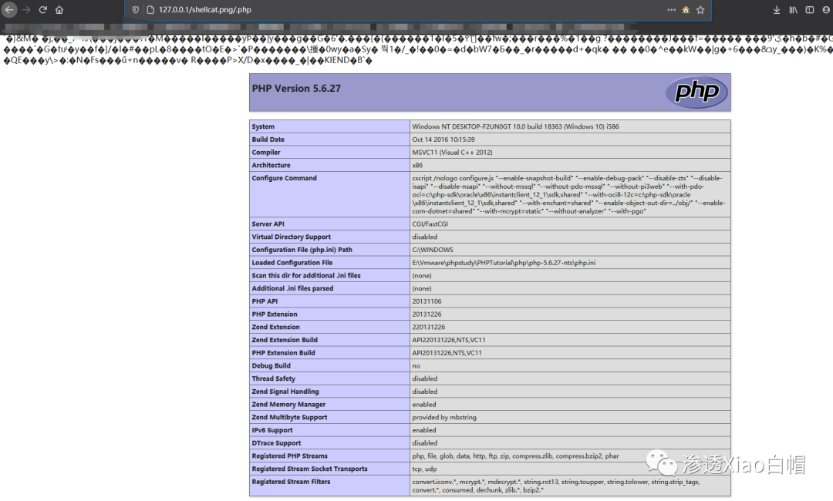Click the 'System' row label
This screenshot has width=833, height=501.
coord(264,126)
